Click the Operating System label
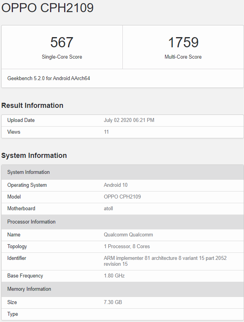 pyautogui.click(x=27, y=185)
